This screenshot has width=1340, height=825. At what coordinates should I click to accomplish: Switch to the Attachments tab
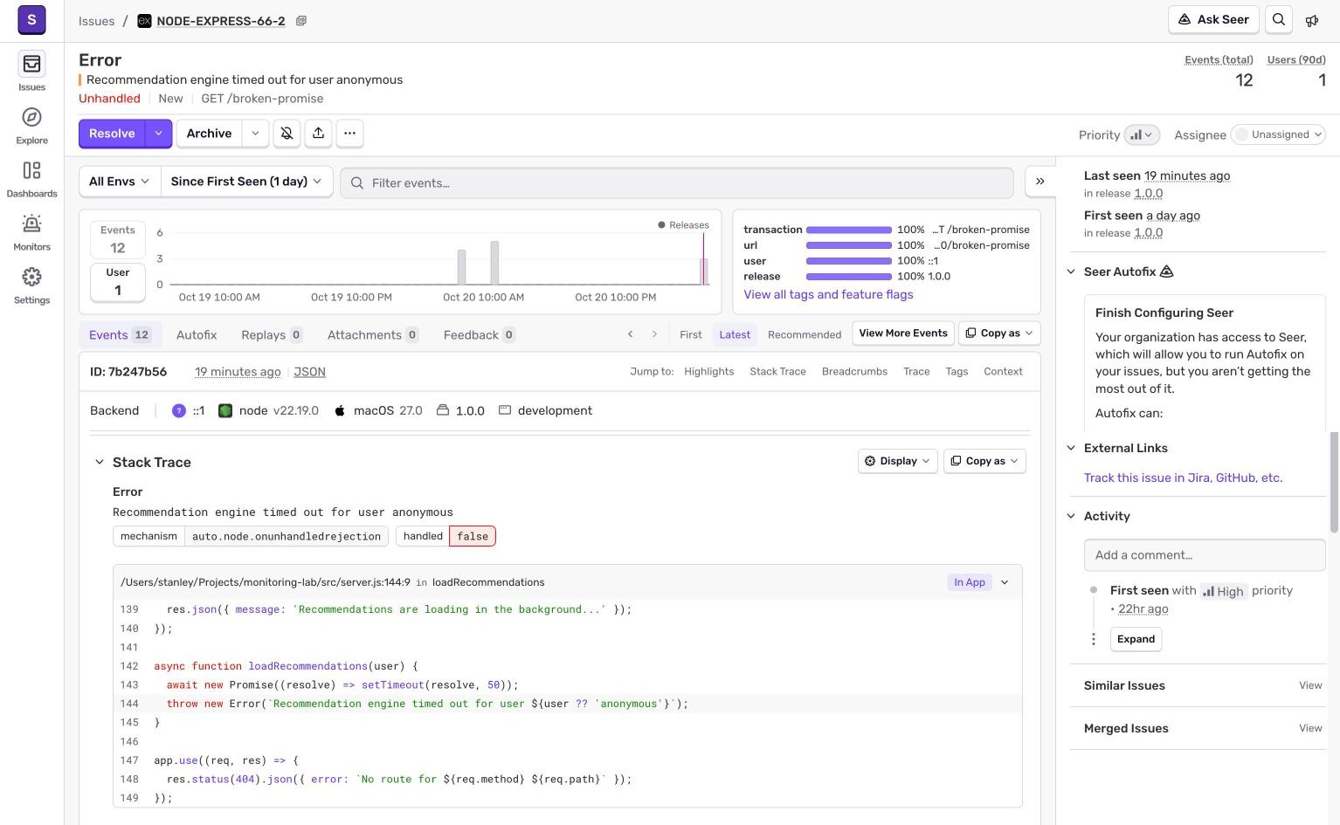373,335
